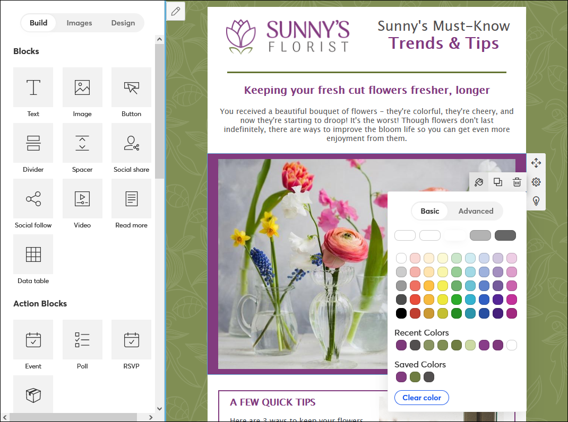This screenshot has height=422, width=568.
Task: Select the purple swatch under Saved Colors
Action: (x=401, y=377)
